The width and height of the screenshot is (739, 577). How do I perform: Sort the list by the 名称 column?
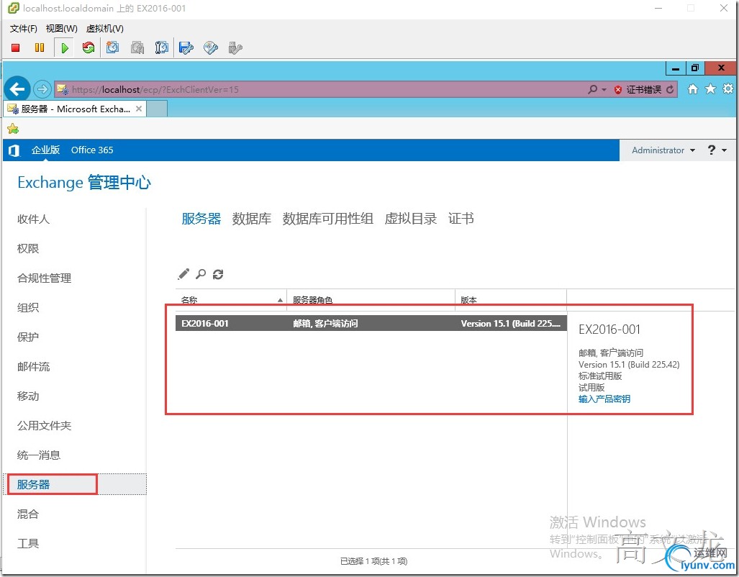point(231,300)
